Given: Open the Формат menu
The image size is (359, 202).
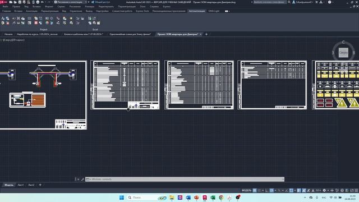Looking at the screenshot, I should coord(49,7).
